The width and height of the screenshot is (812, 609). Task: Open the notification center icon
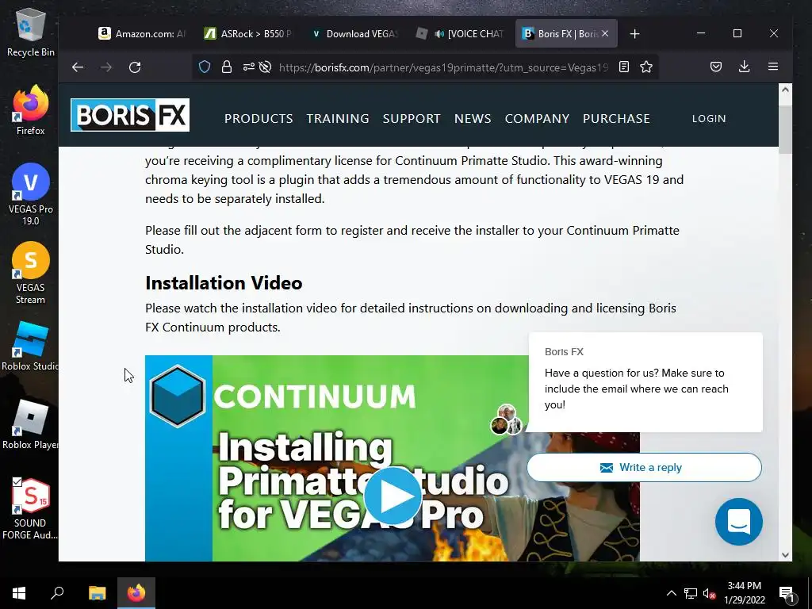787,593
